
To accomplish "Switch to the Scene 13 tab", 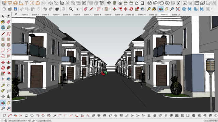I will tap(176, 15).
